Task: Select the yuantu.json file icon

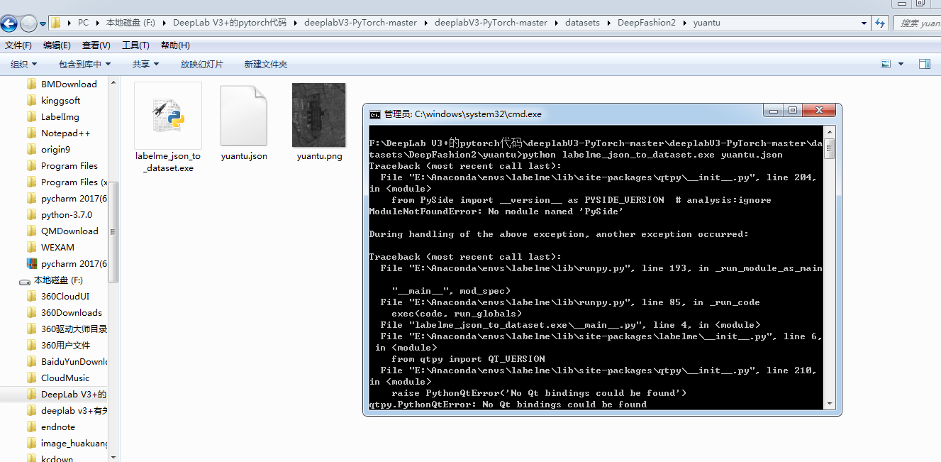Action: (x=244, y=115)
